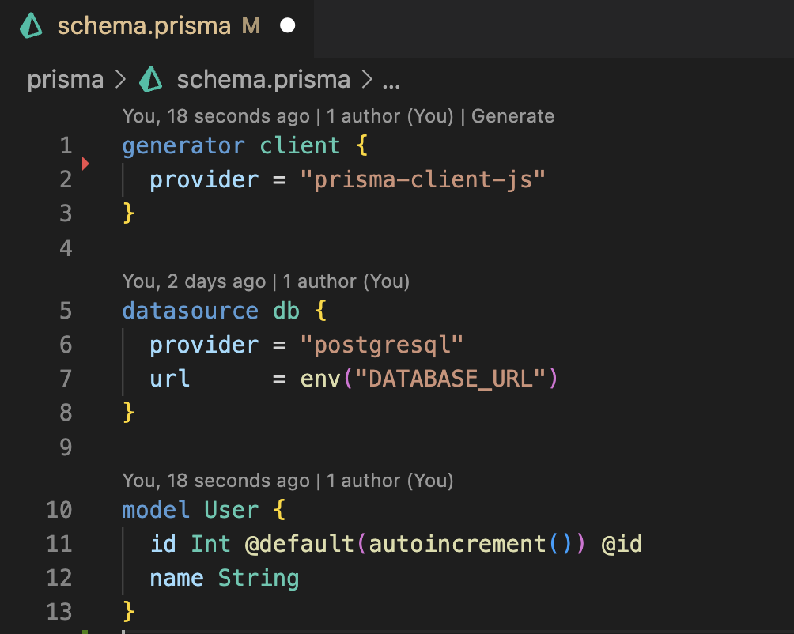Click the Prisma icon in the tab
This screenshot has width=794, height=634.
(x=31, y=26)
